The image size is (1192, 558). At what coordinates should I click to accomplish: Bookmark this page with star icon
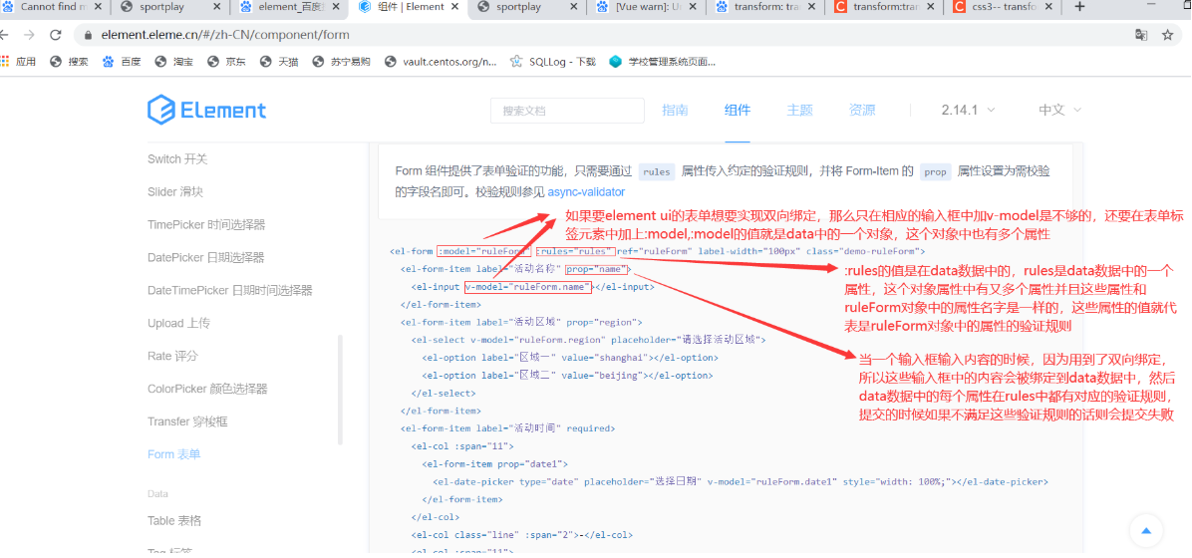[x=1168, y=35]
